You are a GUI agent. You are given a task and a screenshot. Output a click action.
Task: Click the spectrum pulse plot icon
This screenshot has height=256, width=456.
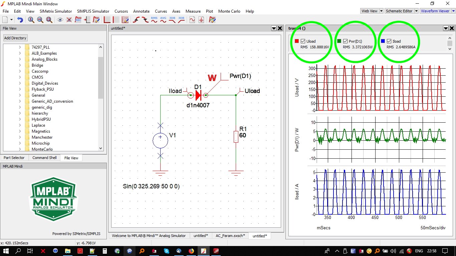pyautogui.click(x=201, y=20)
